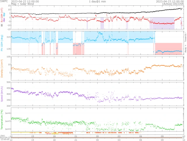Click the small date label '2023-04-22 12:00:00' at bottom-left
Viewport: 187px width, 141px height.
(x=5, y=138)
